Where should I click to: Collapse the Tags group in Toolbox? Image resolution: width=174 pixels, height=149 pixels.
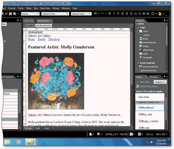(138, 28)
